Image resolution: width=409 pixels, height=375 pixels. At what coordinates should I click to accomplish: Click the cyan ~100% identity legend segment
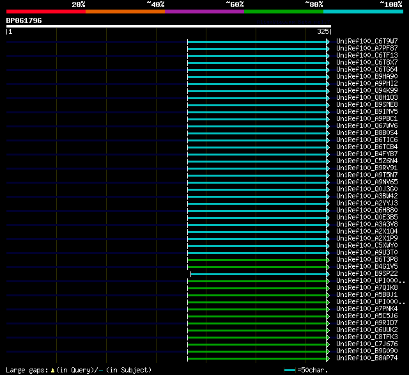tap(364, 12)
